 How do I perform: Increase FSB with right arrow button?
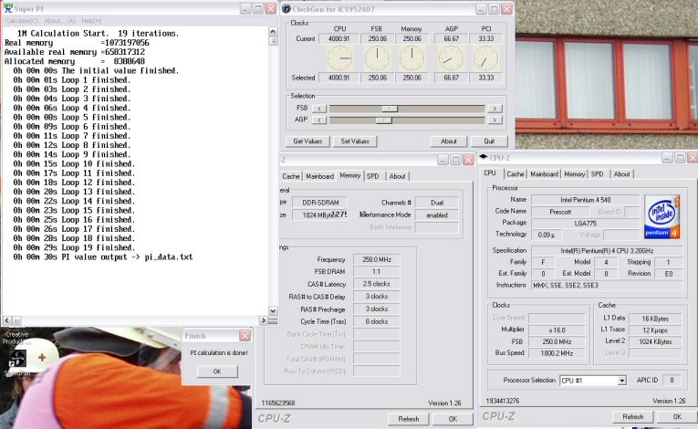pos(495,109)
